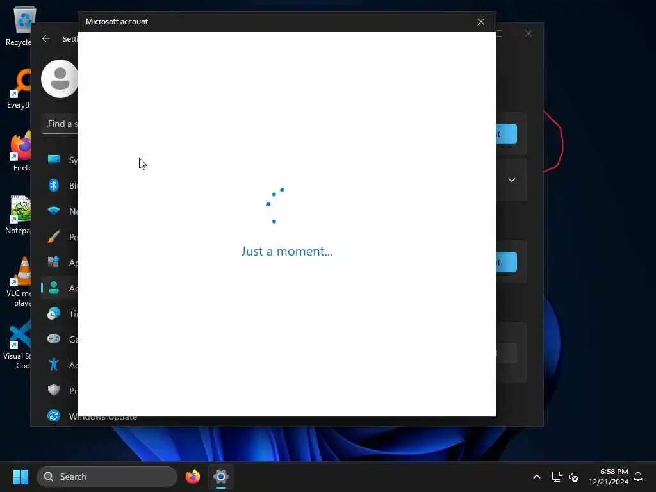656x492 pixels.
Task: Open VLC media player desktop shortcut
Action: [x=19, y=281]
